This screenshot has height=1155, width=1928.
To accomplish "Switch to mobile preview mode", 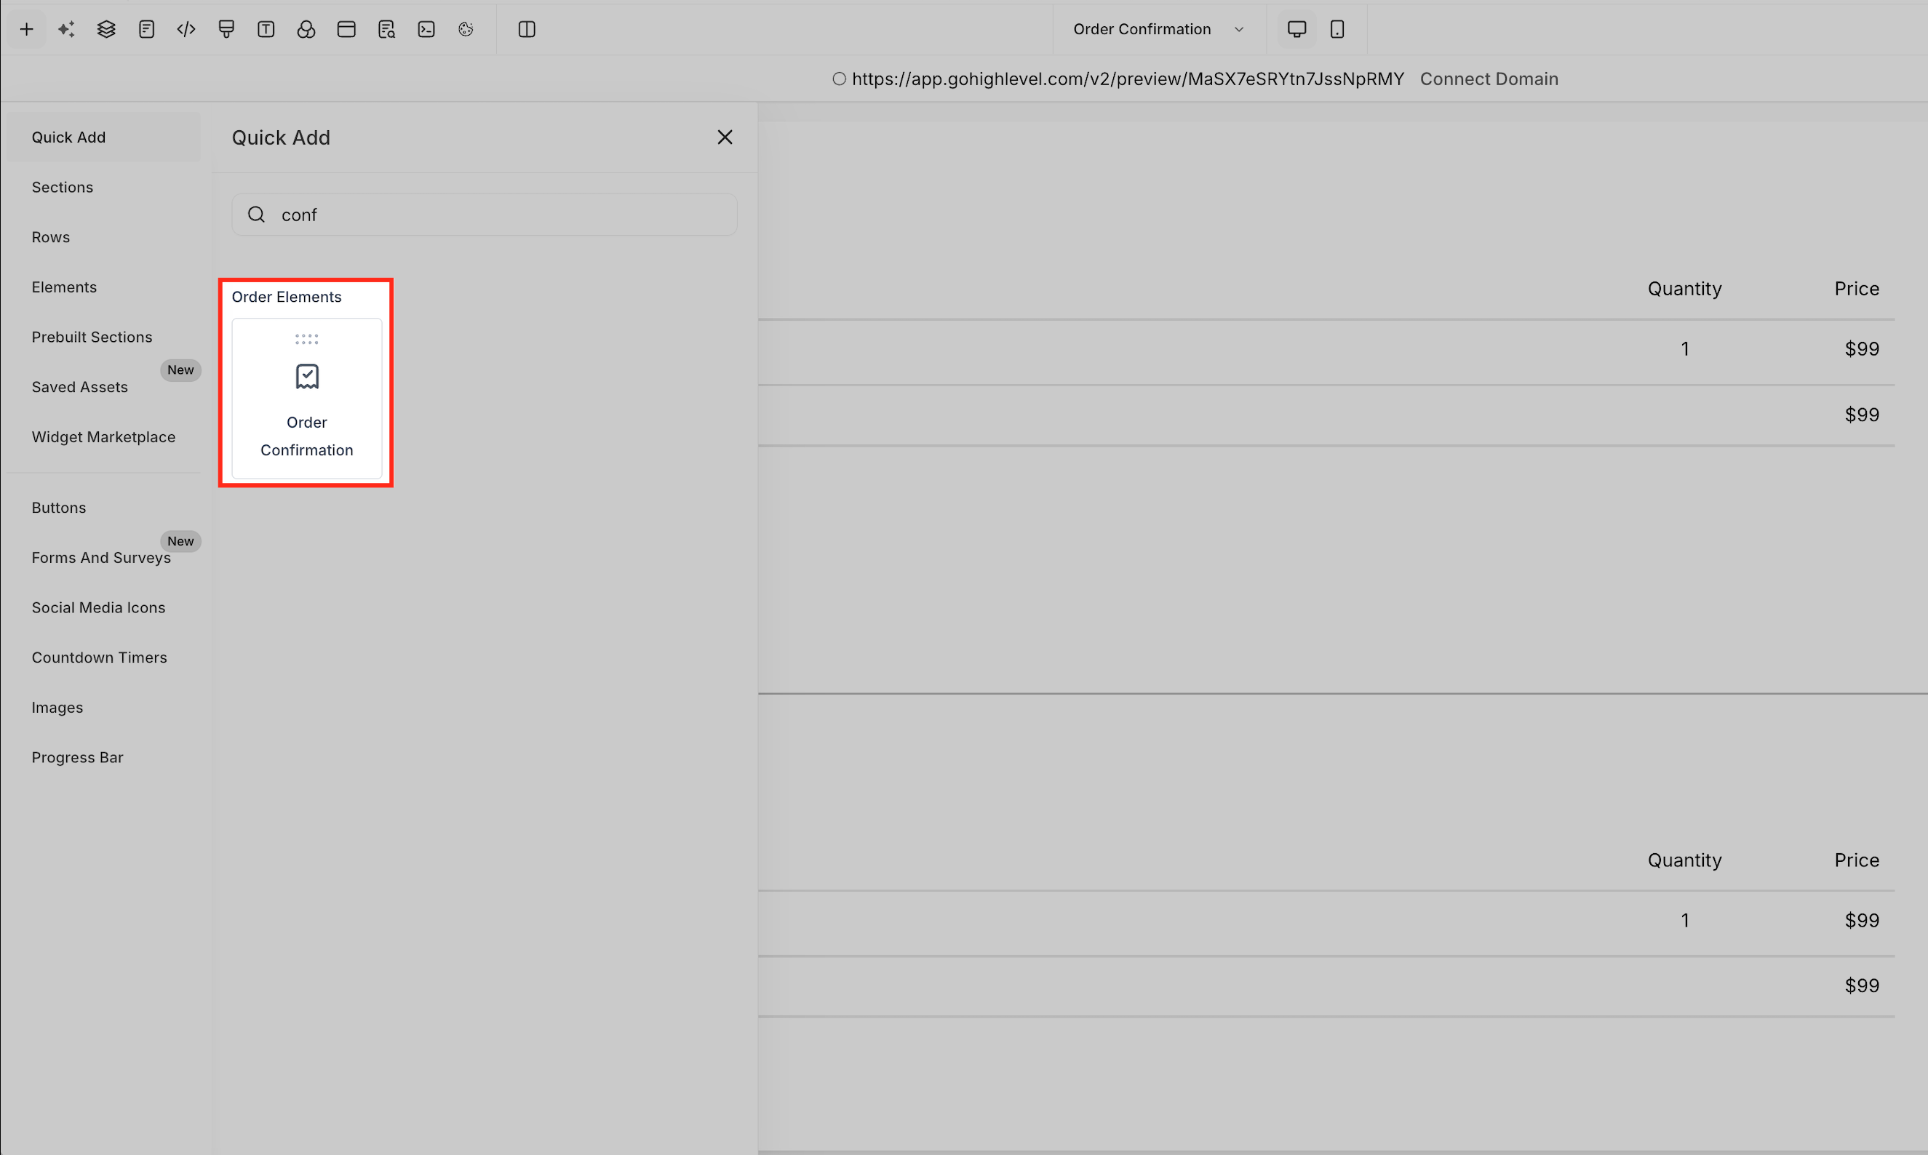I will click(1337, 30).
